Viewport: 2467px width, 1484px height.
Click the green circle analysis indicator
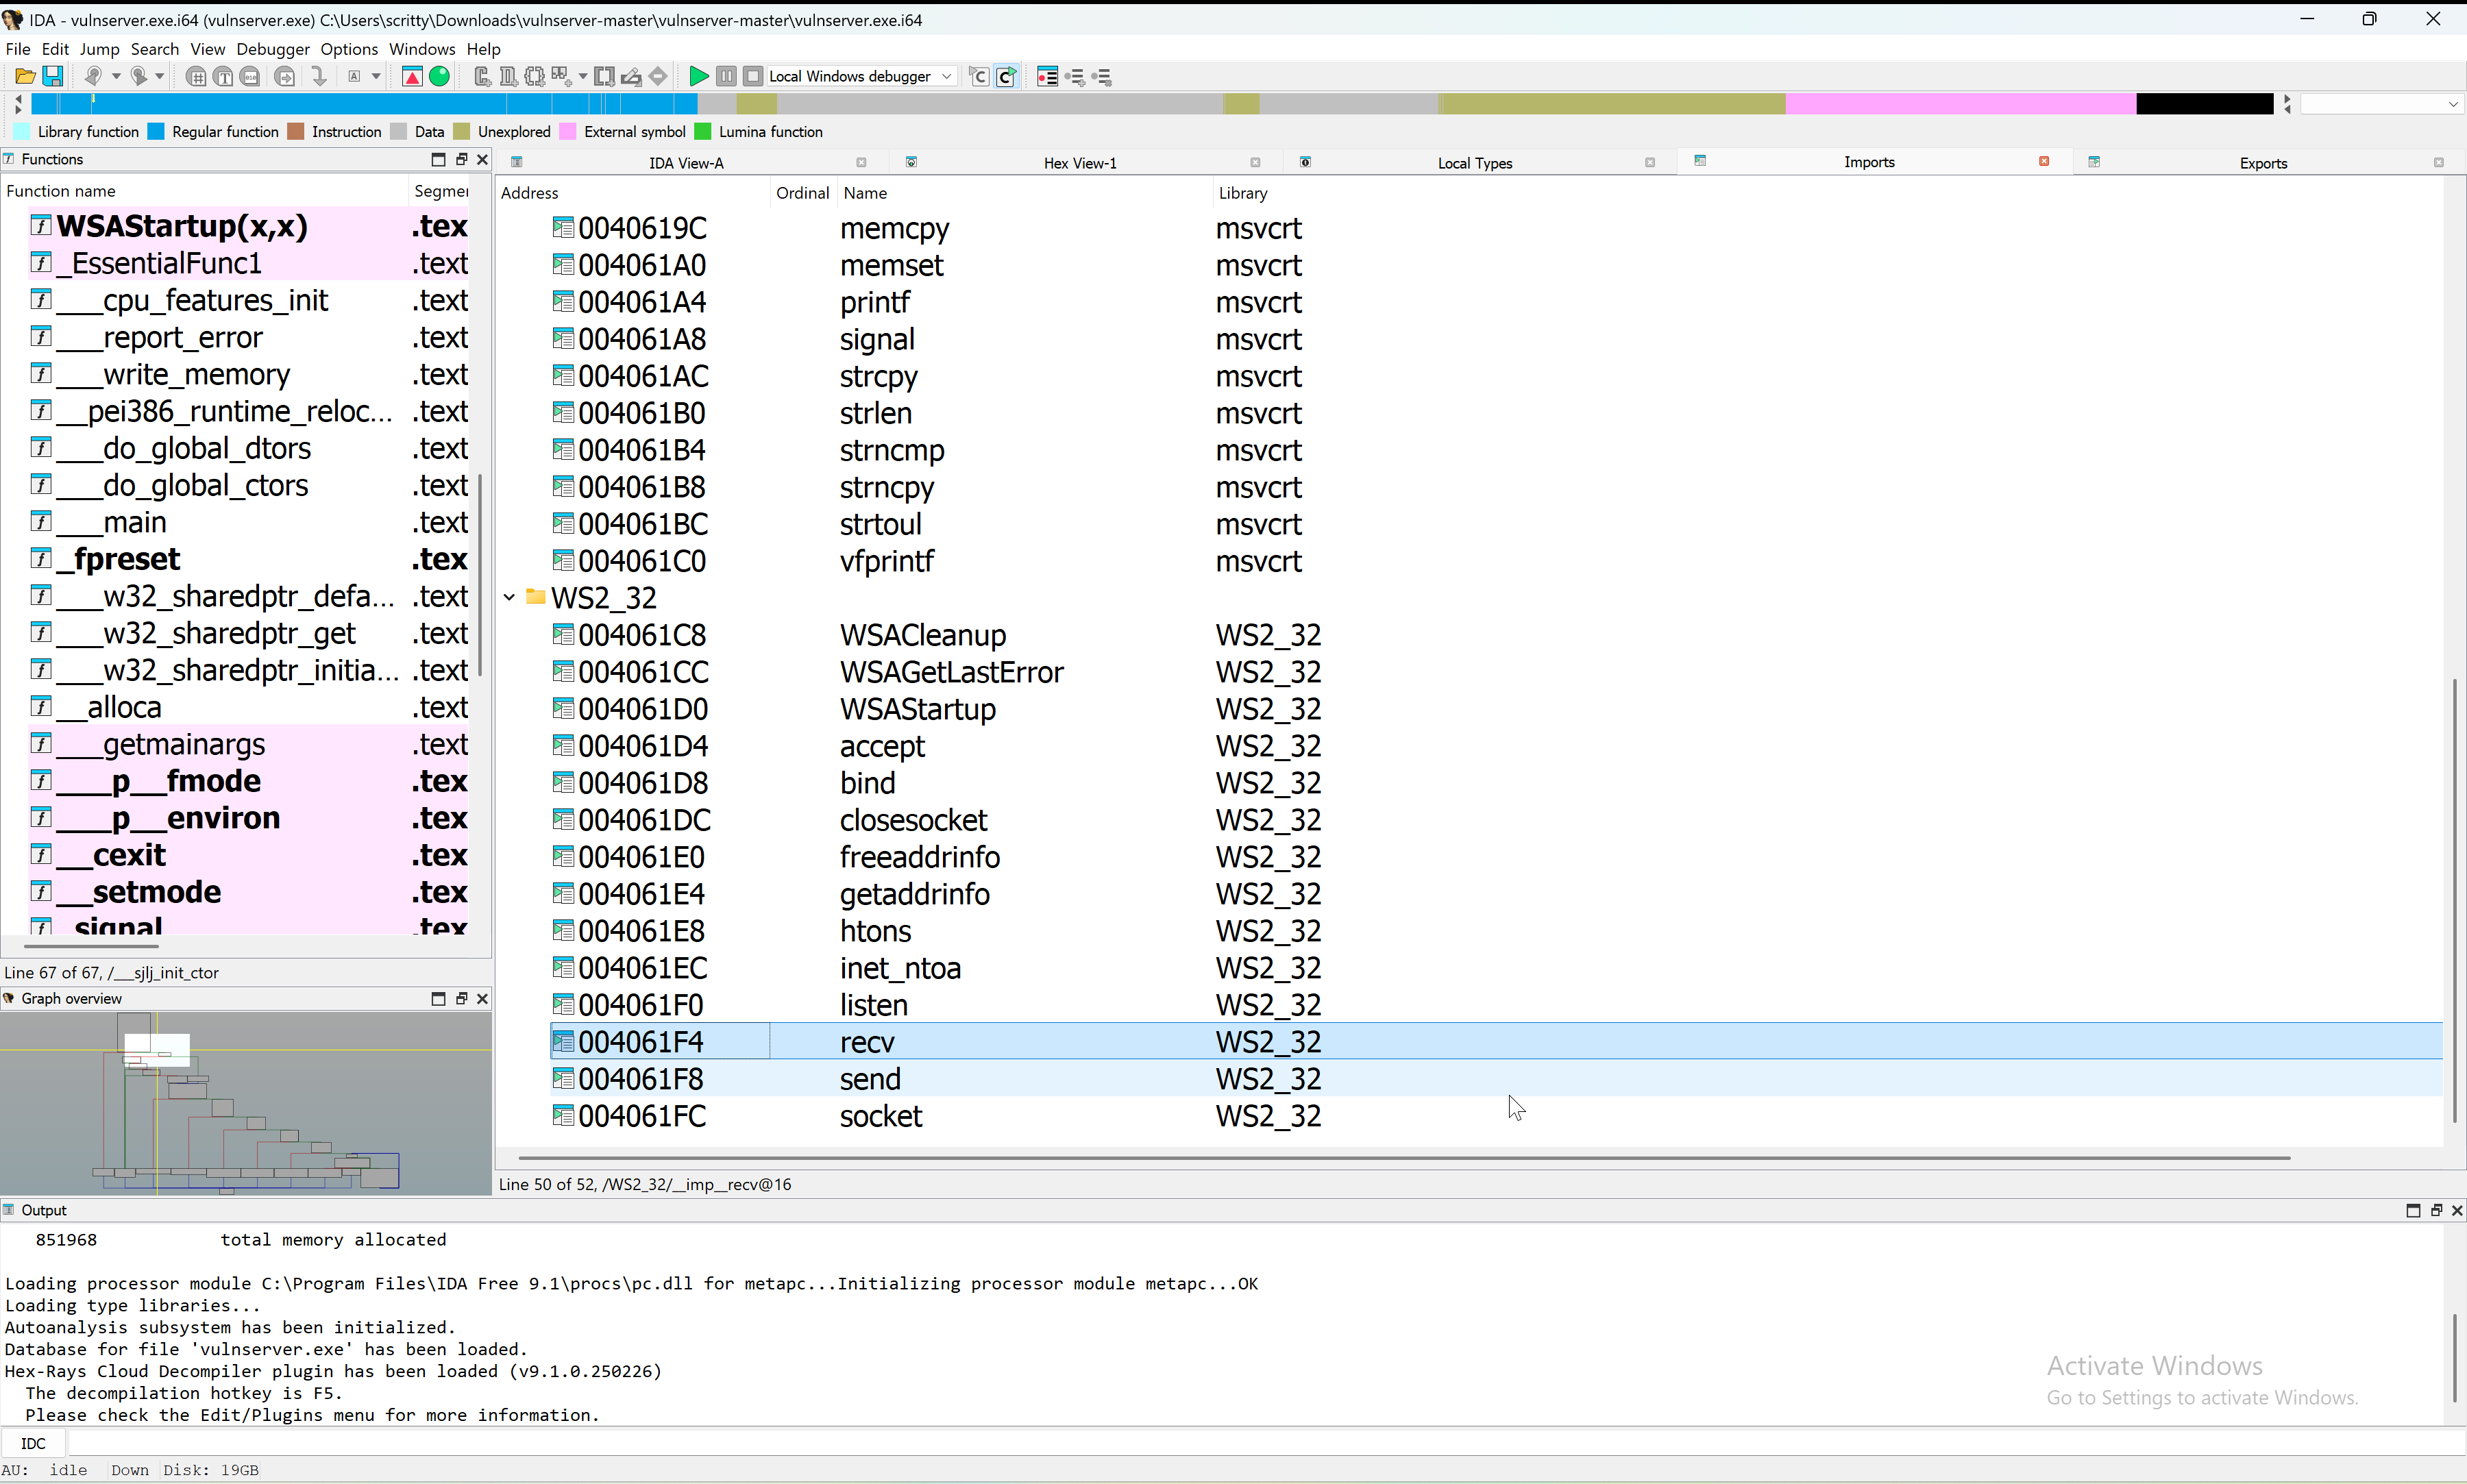[439, 76]
